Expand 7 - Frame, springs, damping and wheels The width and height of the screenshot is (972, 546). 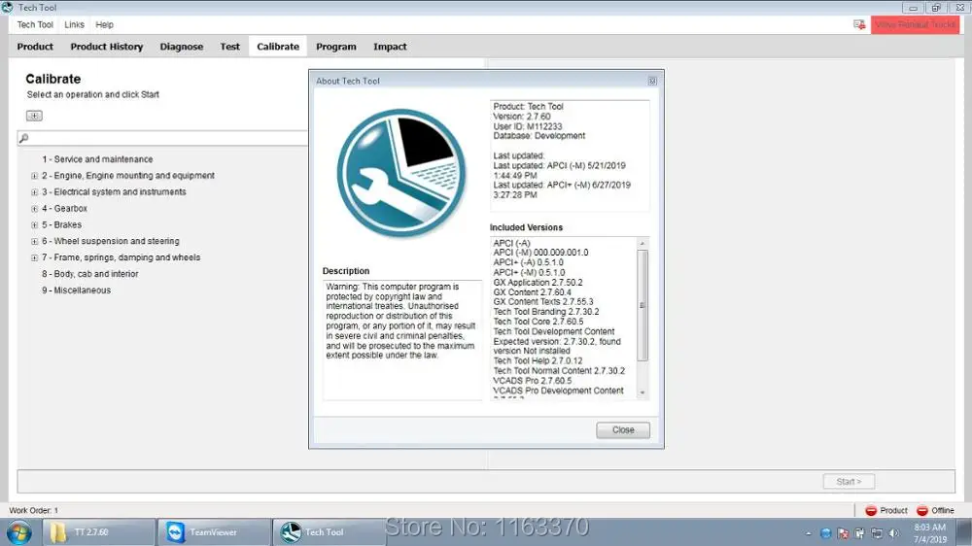pos(35,257)
